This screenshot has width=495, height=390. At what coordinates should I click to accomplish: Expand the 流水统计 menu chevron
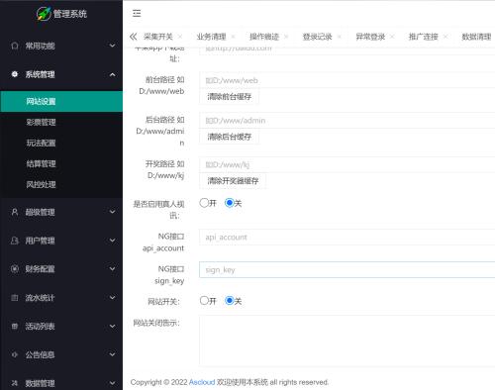(x=113, y=298)
